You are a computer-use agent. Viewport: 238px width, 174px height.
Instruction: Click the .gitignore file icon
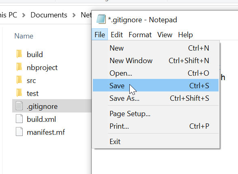coord(19,106)
